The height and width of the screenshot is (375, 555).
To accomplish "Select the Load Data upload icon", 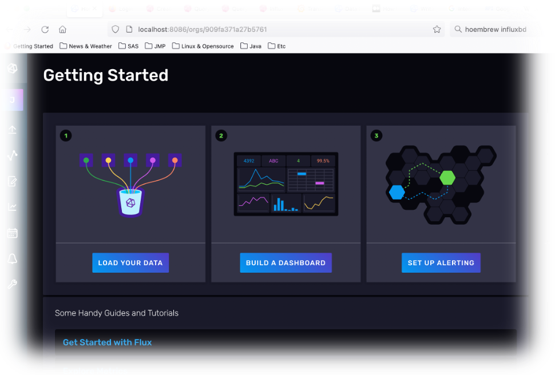I will (x=12, y=129).
